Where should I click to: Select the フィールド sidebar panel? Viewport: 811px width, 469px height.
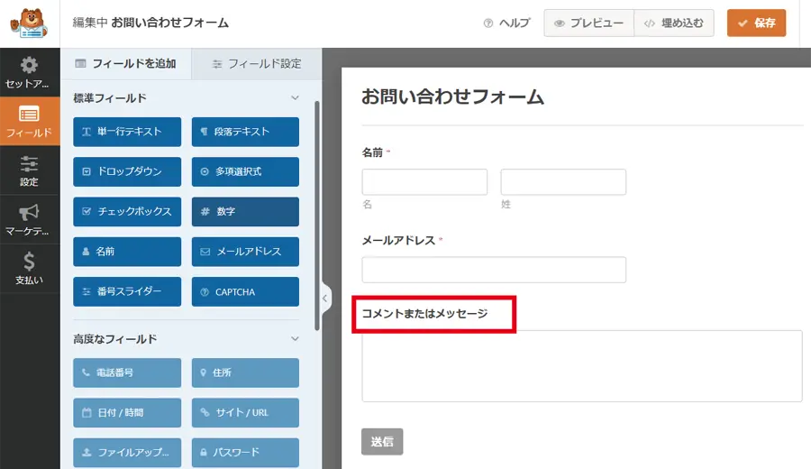tap(30, 121)
